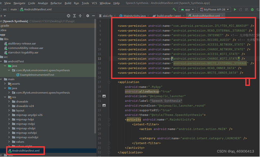Click the green Debug bug icon
Image resolution: width=260 pixels, height=157 pixels.
252,10
